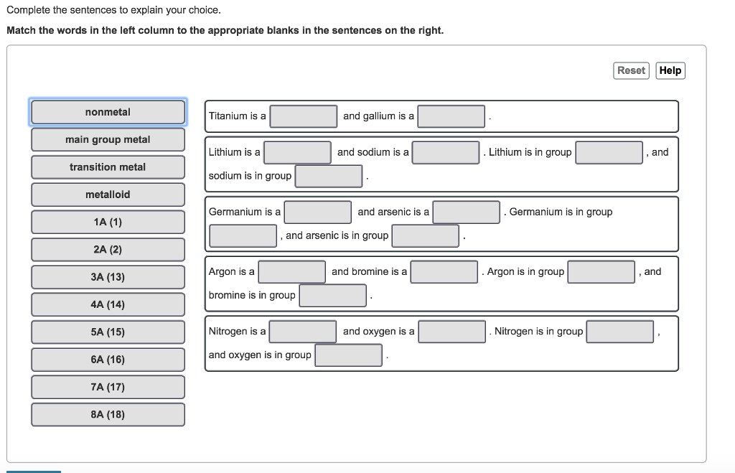Click the Reset button
Viewport: 735px width, 473px height.
pos(630,70)
